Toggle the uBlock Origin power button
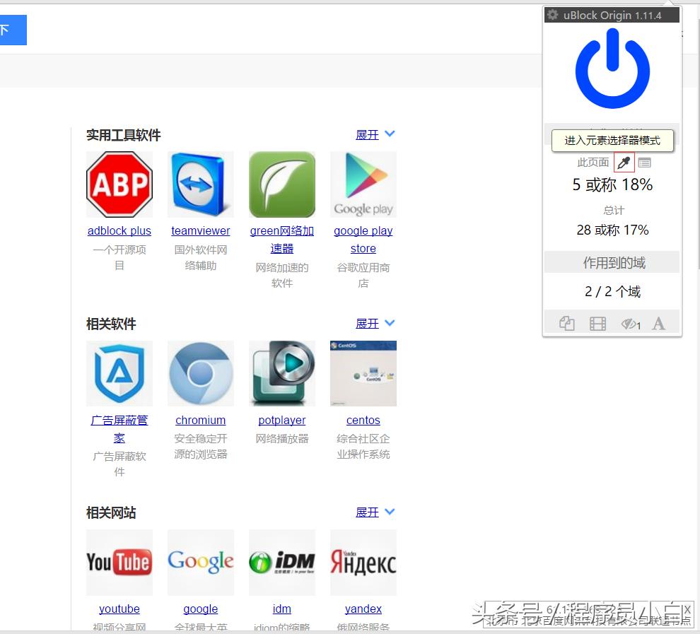Screen dimensions: 700x634 coord(612,69)
